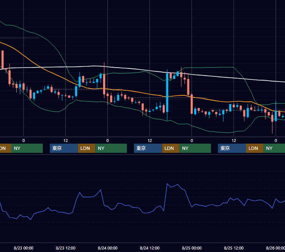Click the 8/23 00:00 date label

(23, 248)
